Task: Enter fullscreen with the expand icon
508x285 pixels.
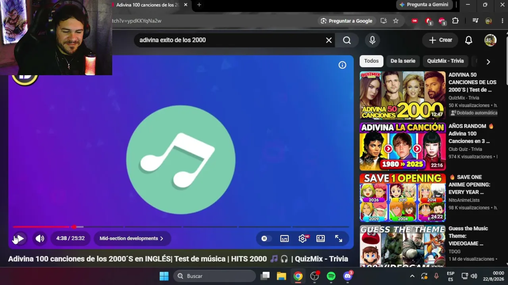Action: tap(339, 238)
